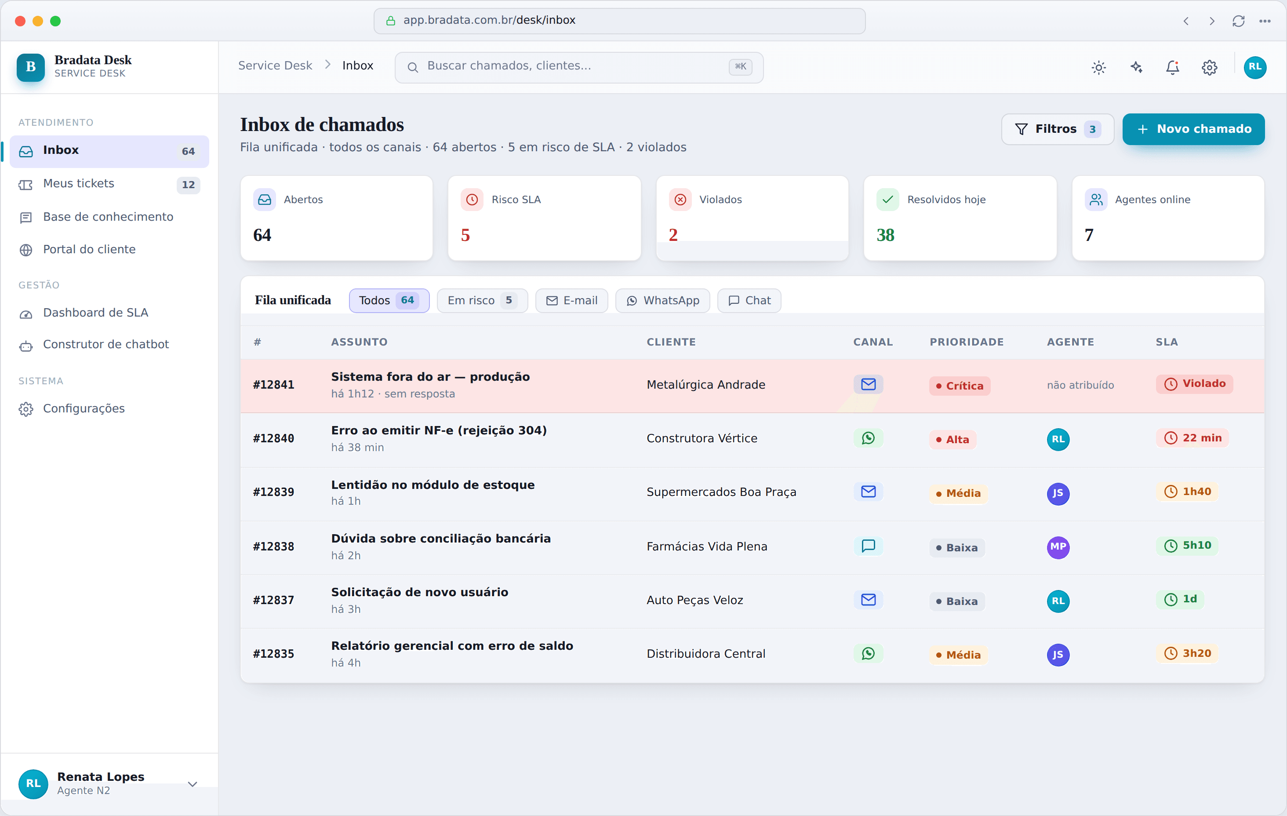
Task: Select the Em risco filter tab
Action: [x=482, y=301]
